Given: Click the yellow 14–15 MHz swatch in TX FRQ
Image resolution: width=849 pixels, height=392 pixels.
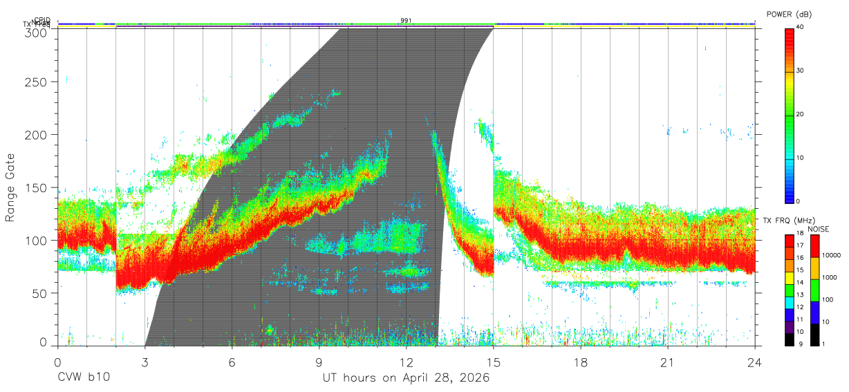Looking at the screenshot, I should coord(790,277).
